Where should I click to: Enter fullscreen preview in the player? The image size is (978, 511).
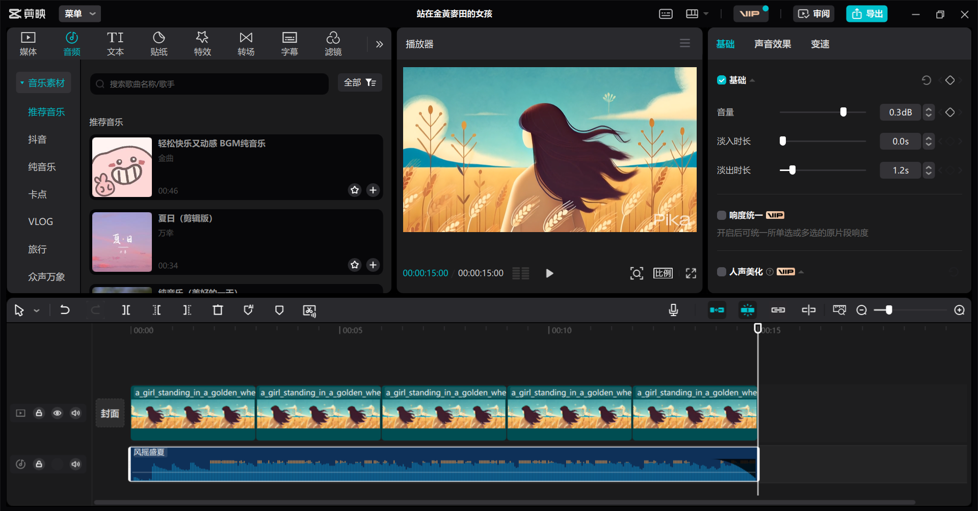coord(691,273)
